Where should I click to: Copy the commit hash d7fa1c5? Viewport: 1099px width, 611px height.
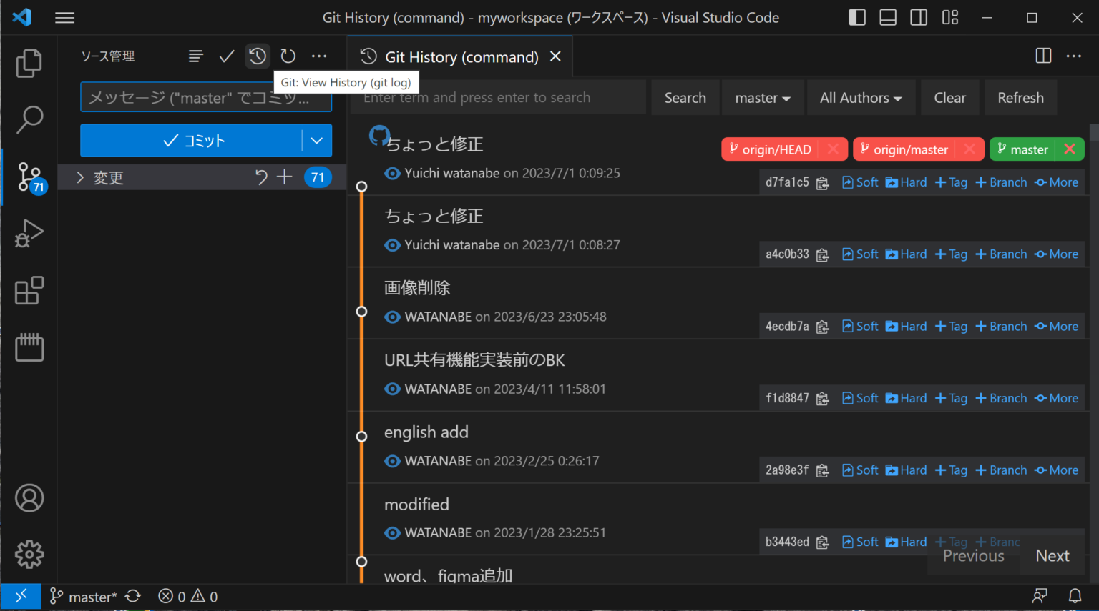pyautogui.click(x=822, y=182)
